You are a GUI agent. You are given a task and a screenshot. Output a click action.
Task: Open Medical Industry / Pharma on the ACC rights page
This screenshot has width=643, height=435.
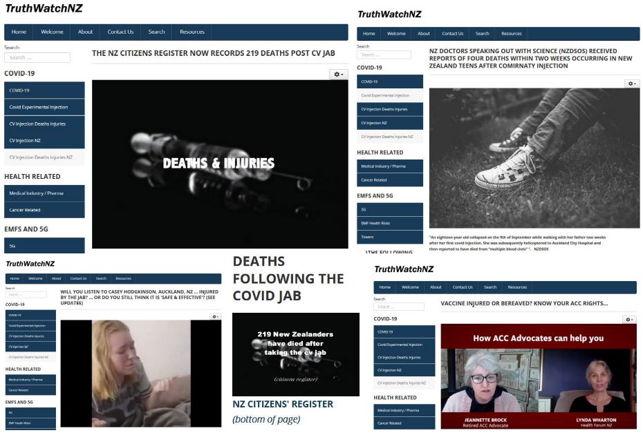(404, 410)
